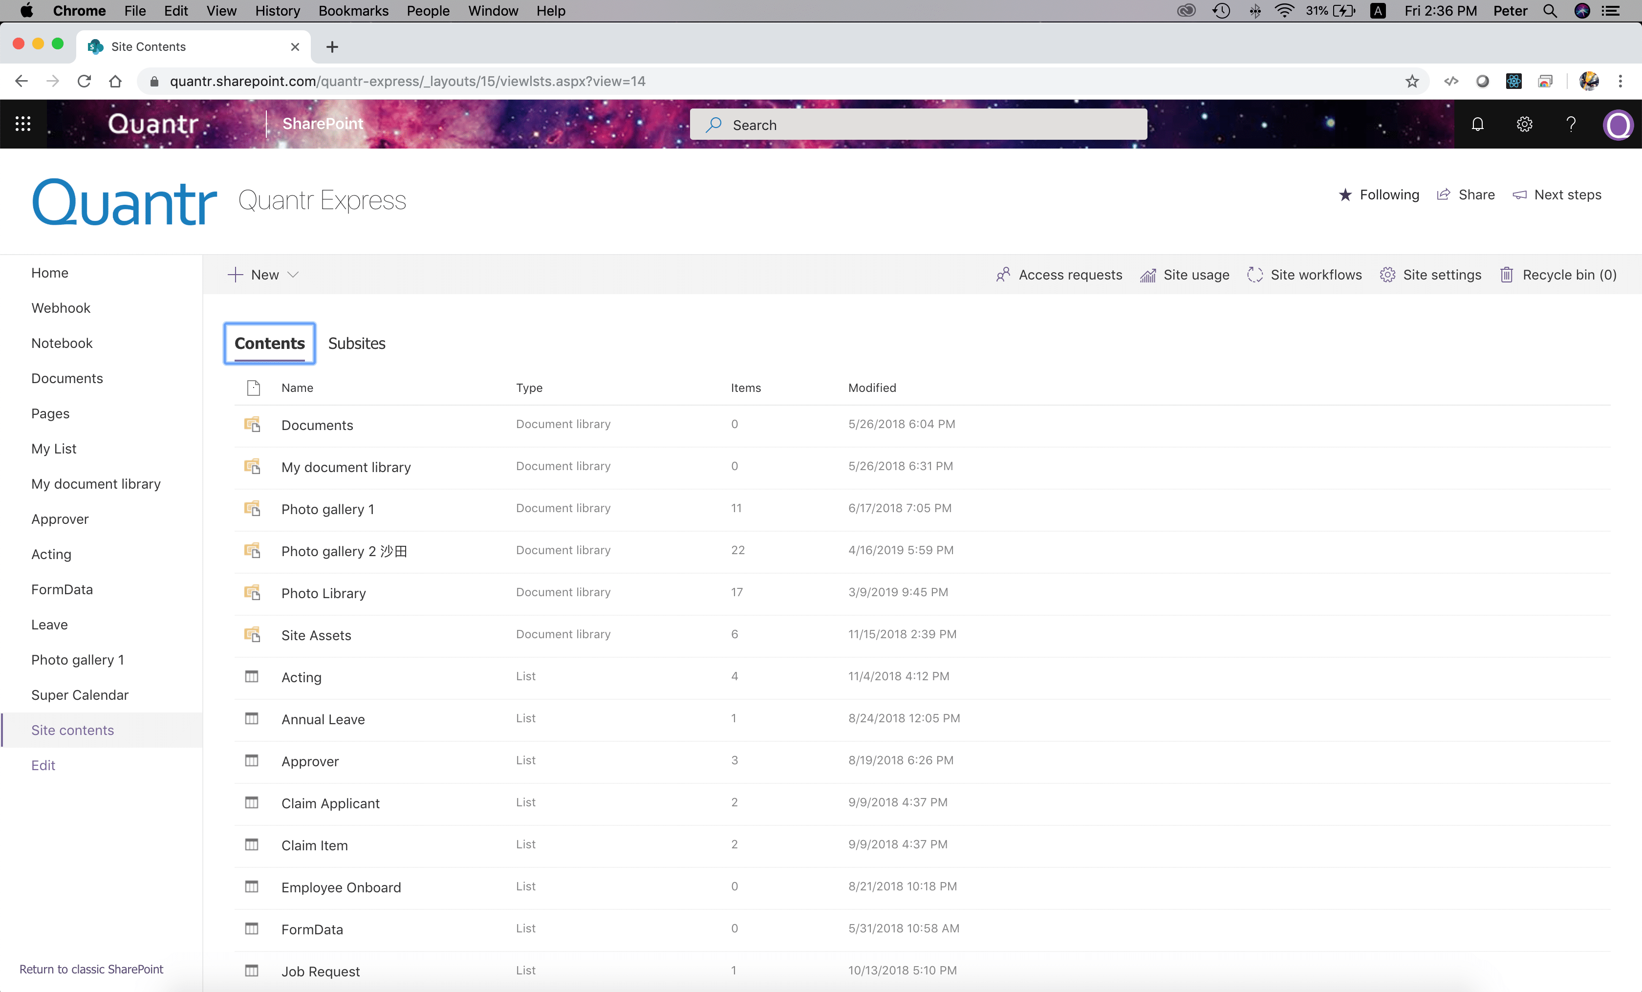
Task: Click the Share icon next to Share
Action: pos(1444,194)
